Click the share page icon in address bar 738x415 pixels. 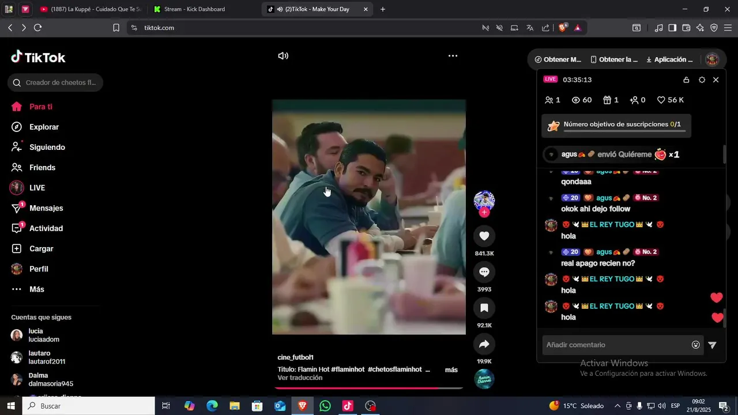[545, 28]
